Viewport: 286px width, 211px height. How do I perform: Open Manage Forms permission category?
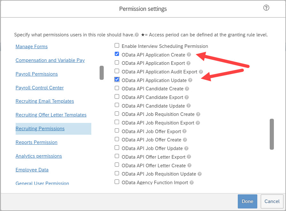32,47
